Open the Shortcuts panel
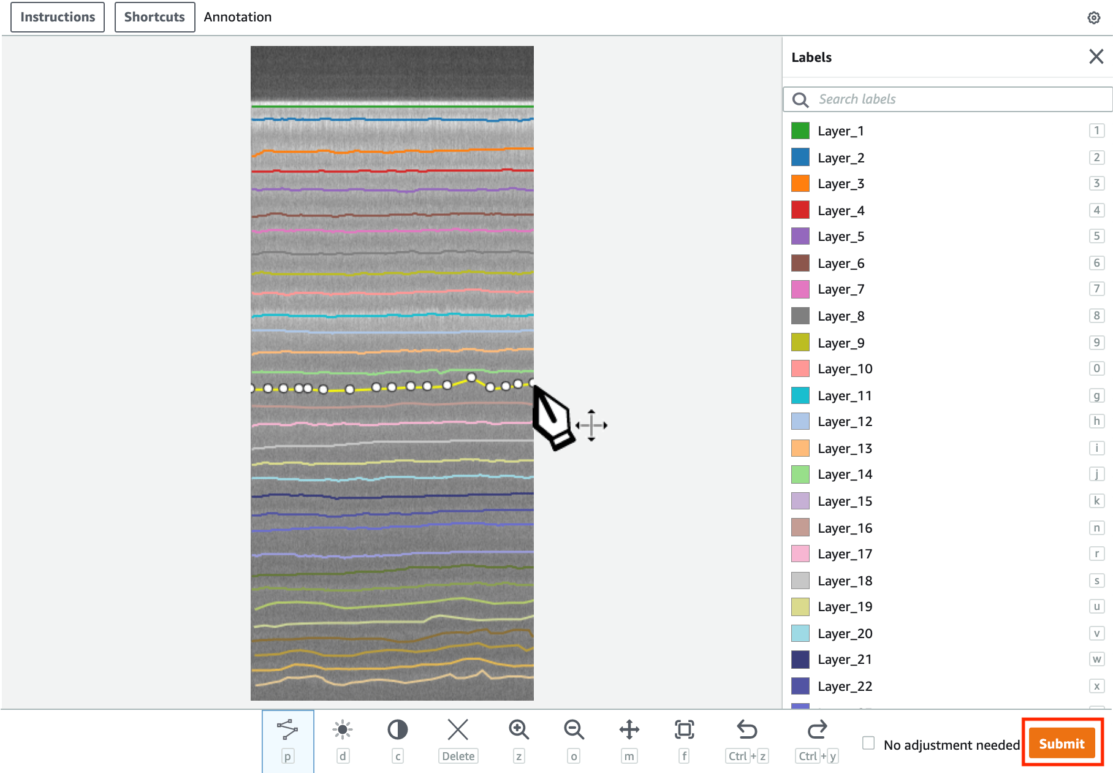1113x773 pixels. 154,17
